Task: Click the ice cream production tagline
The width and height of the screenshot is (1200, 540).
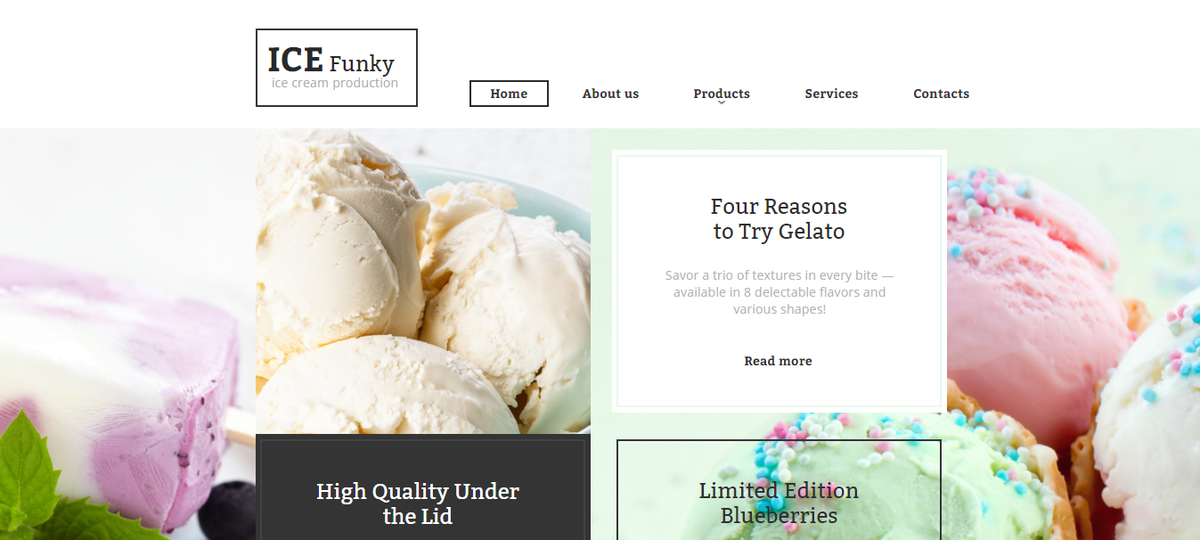Action: (335, 83)
